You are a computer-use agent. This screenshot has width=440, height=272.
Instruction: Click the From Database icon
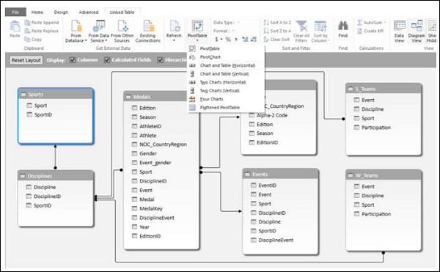(76, 26)
